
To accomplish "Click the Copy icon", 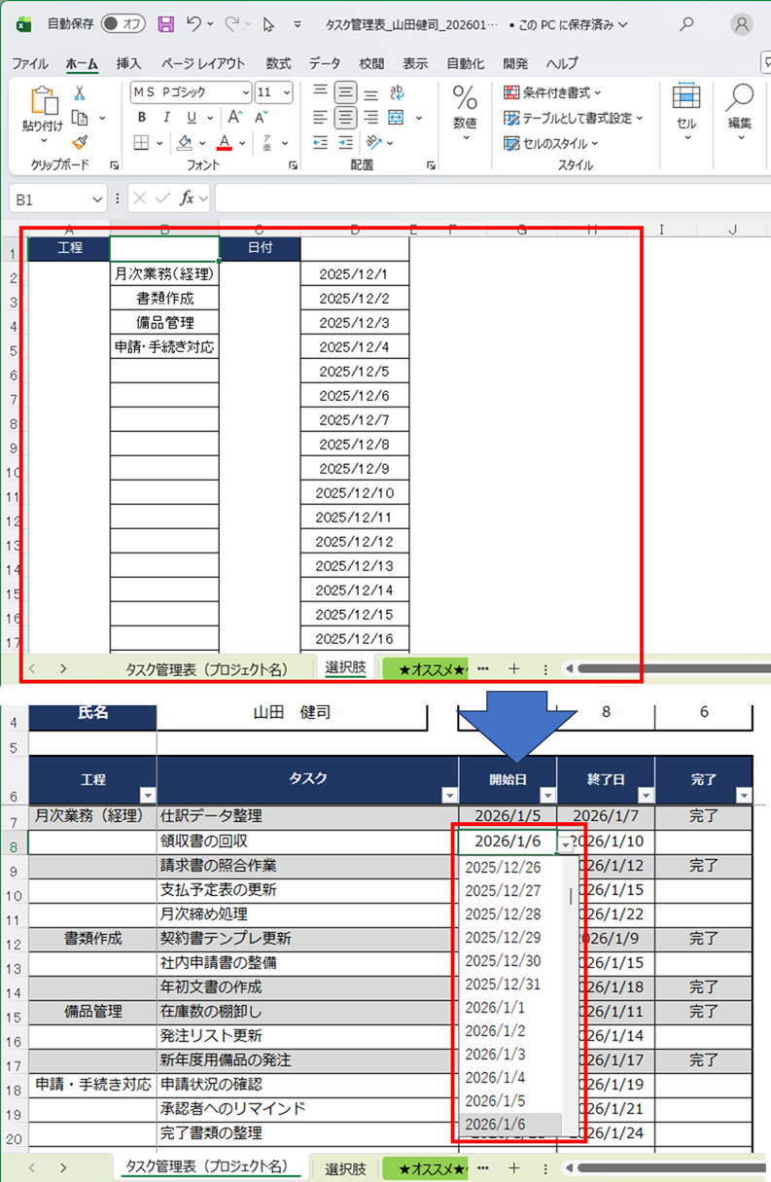I will coord(80,118).
